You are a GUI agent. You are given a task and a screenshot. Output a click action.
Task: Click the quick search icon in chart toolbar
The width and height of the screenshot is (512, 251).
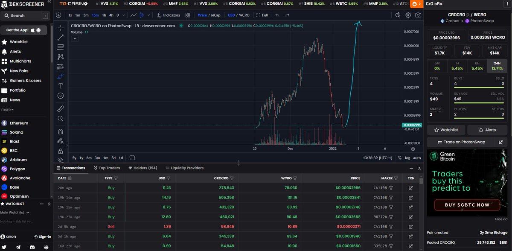coord(398,15)
